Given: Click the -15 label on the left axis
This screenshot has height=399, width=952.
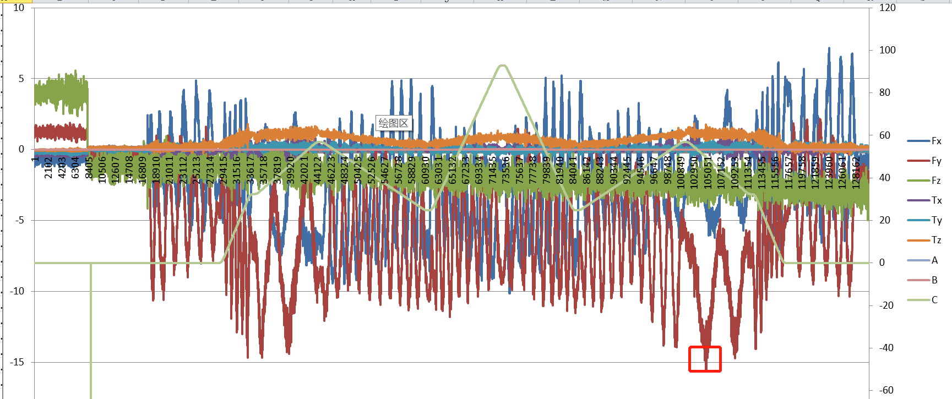Looking at the screenshot, I should tap(17, 362).
